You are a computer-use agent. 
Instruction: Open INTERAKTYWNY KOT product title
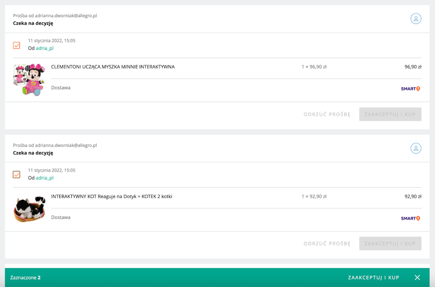tap(111, 197)
